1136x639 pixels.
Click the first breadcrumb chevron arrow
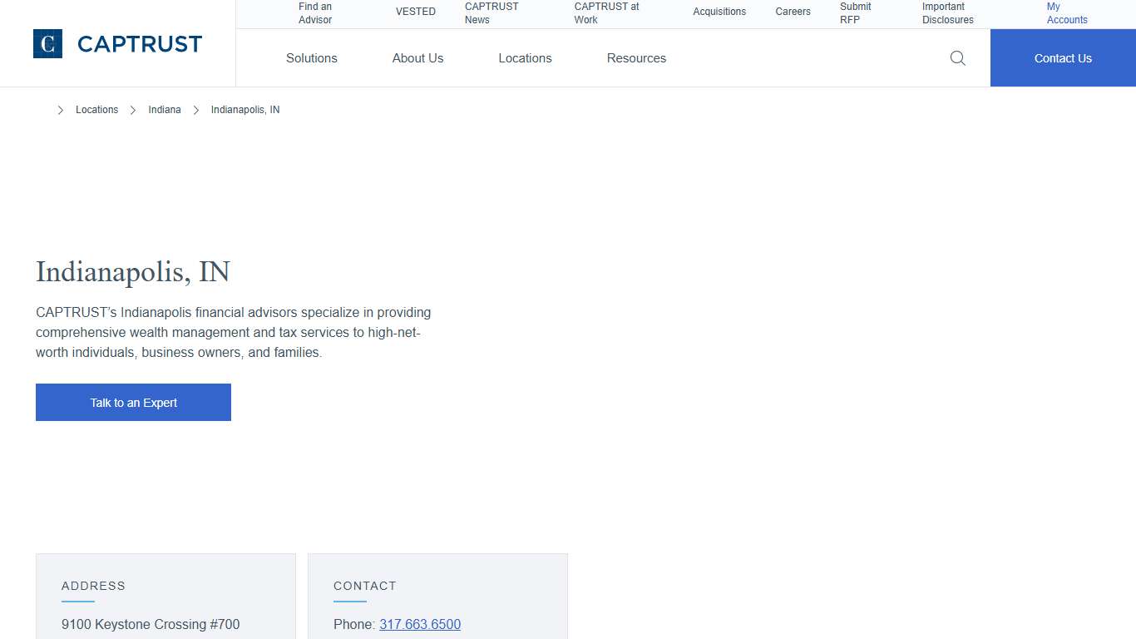pyautogui.click(x=61, y=110)
